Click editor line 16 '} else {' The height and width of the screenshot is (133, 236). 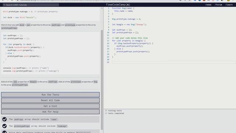pyautogui.click(x=119, y=49)
